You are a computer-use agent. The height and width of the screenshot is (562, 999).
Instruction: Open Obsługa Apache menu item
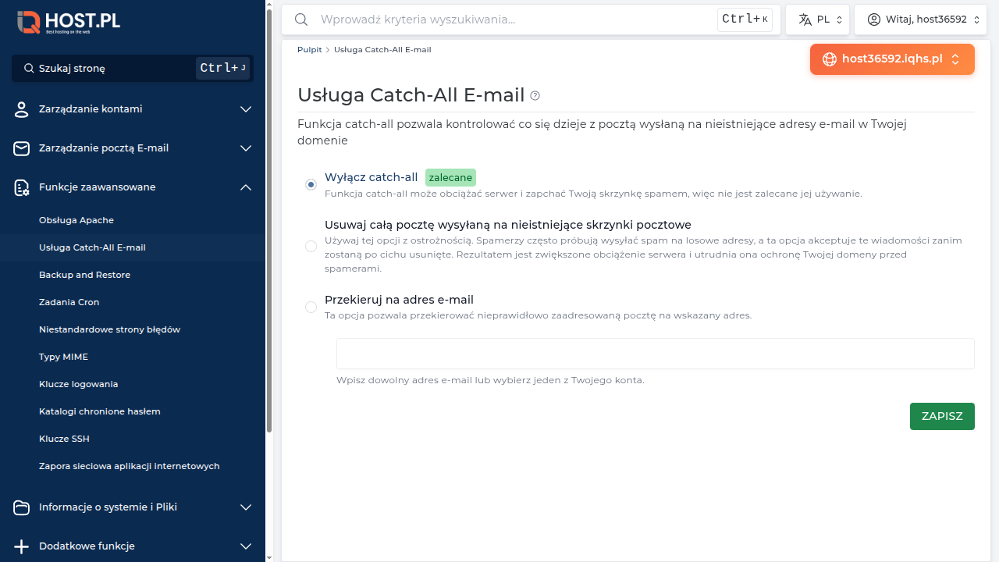tap(76, 220)
